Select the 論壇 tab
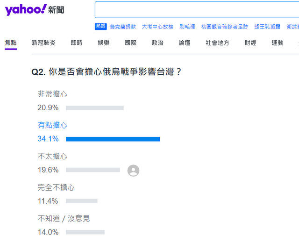This screenshot has height=243, width=299. [x=185, y=43]
